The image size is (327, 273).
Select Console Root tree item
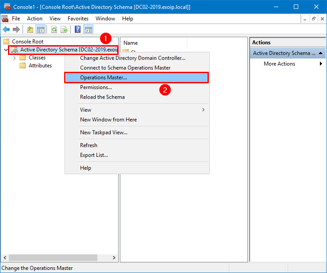coord(27,41)
